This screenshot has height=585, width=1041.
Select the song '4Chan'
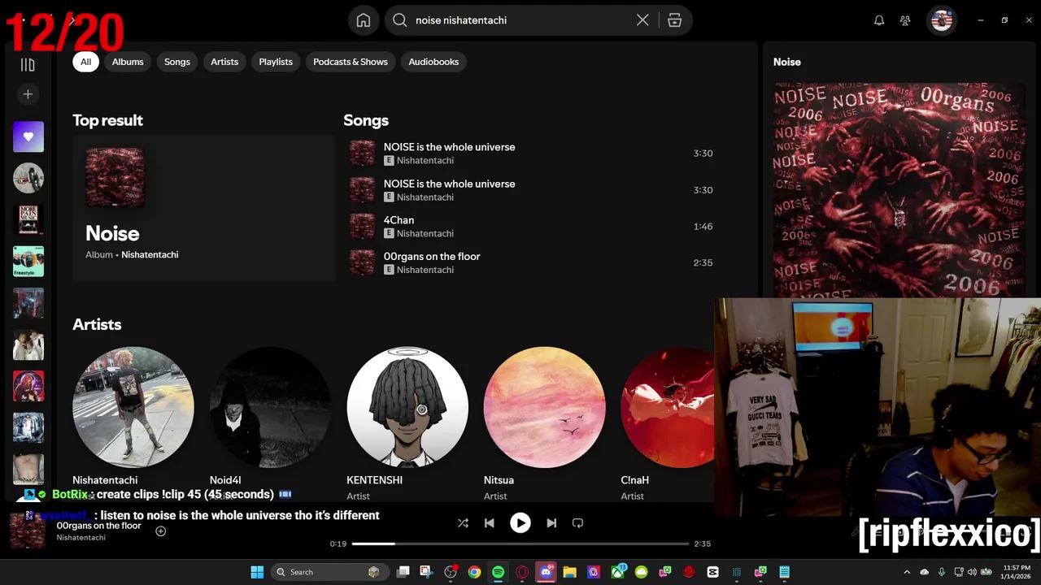coord(399,220)
